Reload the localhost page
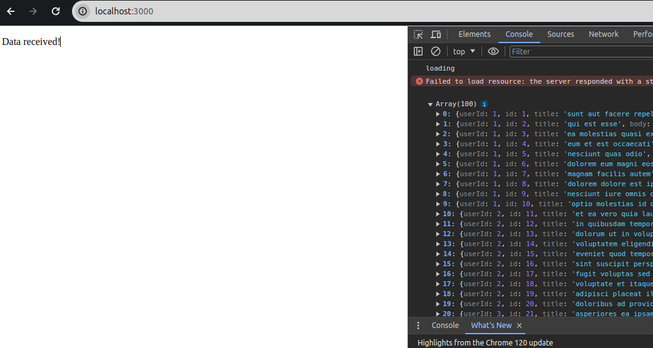The height and width of the screenshot is (348, 653). 56,11
